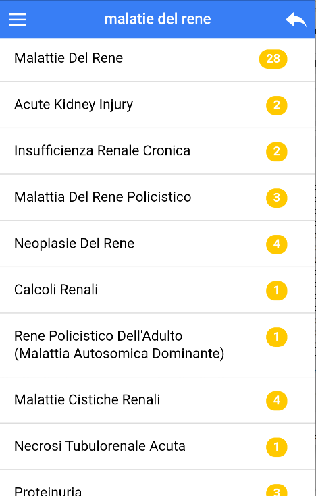The image size is (316, 496).
Task: Select Neoplasie Del Rene item
Action: click(74, 243)
